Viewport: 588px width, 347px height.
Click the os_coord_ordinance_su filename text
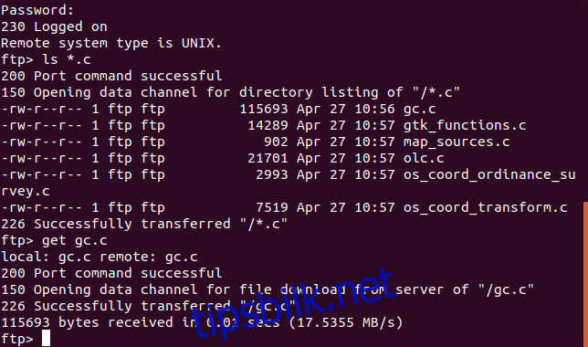click(489, 174)
